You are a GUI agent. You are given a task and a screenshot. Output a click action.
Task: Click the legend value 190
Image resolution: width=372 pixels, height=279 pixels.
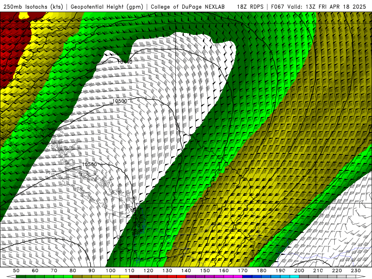(x=280, y=271)
